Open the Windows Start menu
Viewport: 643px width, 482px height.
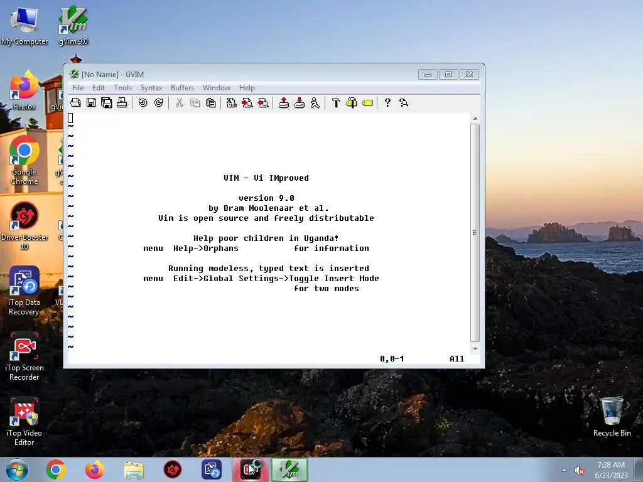pyautogui.click(x=17, y=469)
